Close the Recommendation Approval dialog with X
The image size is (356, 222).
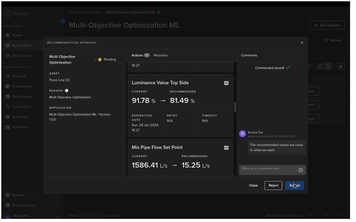pos(302,43)
